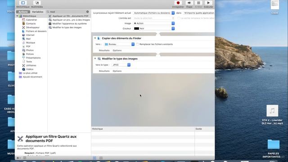Screen dimensions: 288x162
Task: Open the Automatique fichiers ou dossiers dropdown
Action: pos(154,13)
